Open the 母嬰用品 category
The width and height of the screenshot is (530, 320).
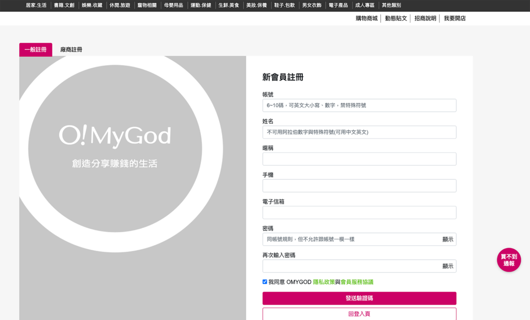tap(174, 5)
